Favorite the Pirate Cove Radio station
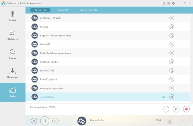Image resolution: width=193 pixels, height=126 pixels. (172, 62)
